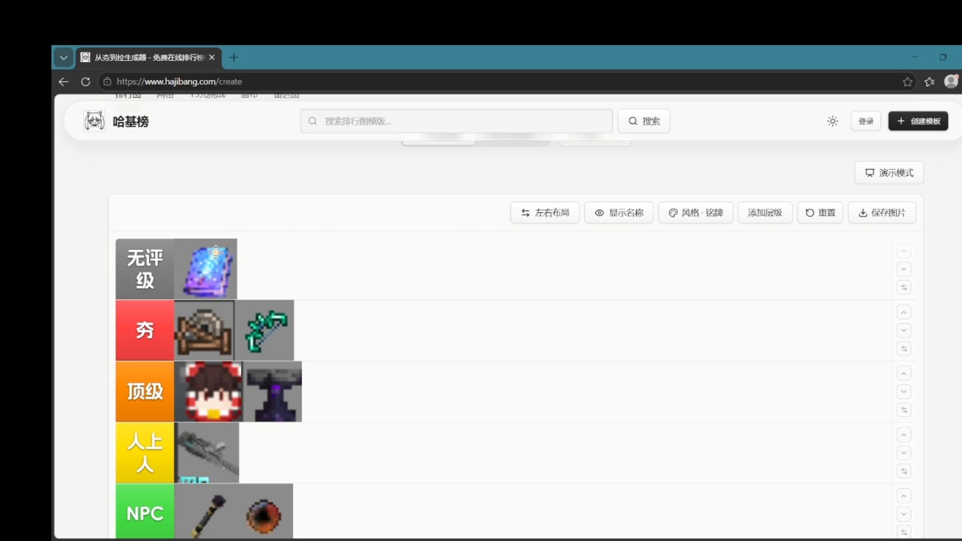This screenshot has height=541, width=962.
Task: Open a new browser tab
Action: click(234, 58)
